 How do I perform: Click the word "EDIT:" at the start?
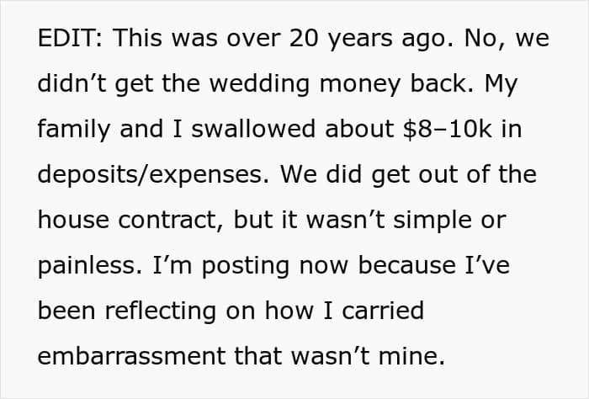[73, 39]
